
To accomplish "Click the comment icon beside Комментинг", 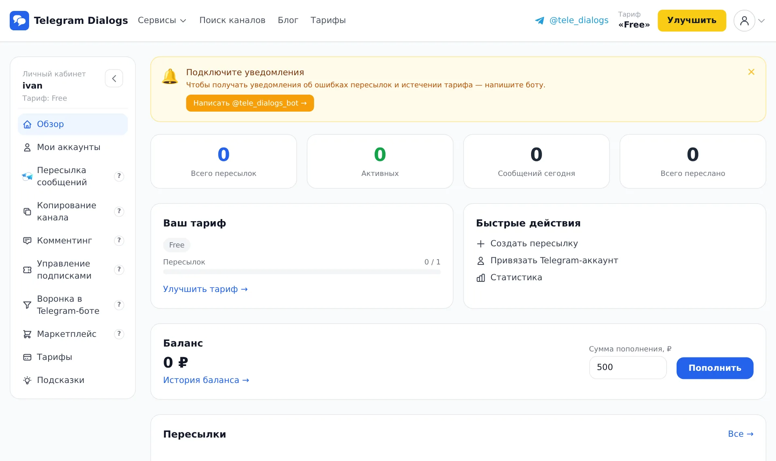I will pos(27,241).
